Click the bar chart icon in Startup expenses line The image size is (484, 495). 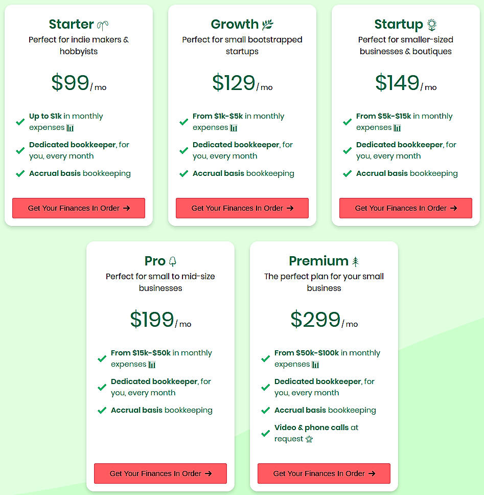398,128
